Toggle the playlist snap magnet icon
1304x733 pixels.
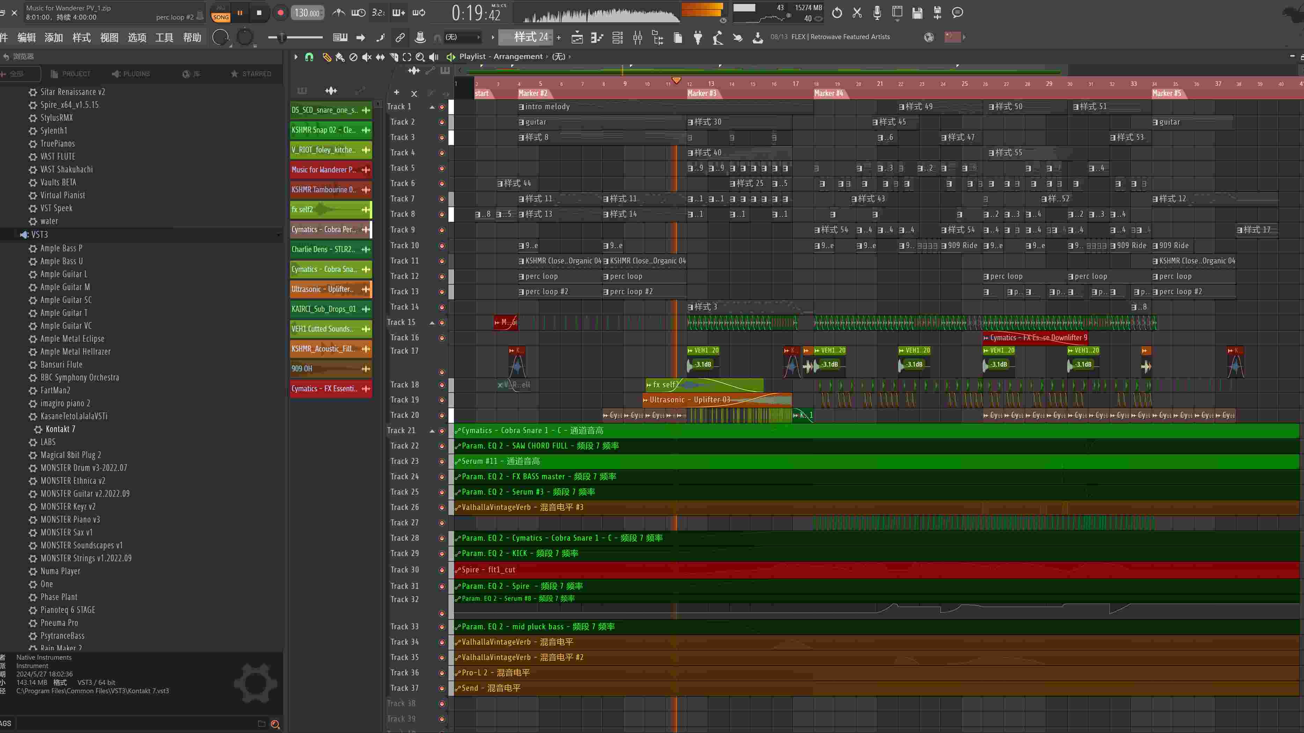(309, 57)
